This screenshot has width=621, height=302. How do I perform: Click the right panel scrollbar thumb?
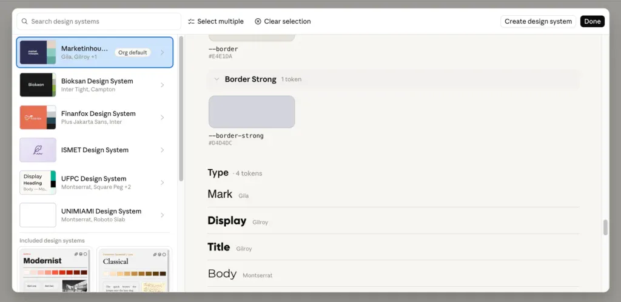(x=605, y=227)
